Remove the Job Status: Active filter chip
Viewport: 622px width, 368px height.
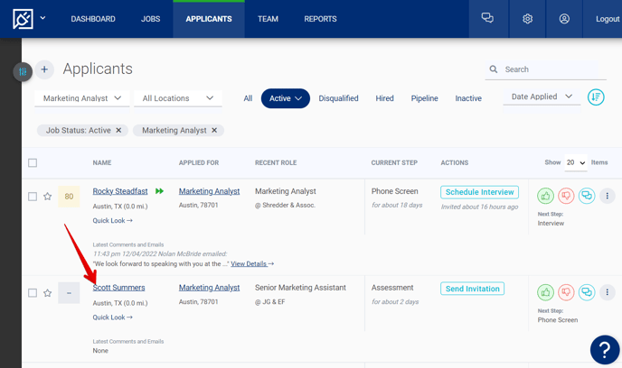pos(118,130)
